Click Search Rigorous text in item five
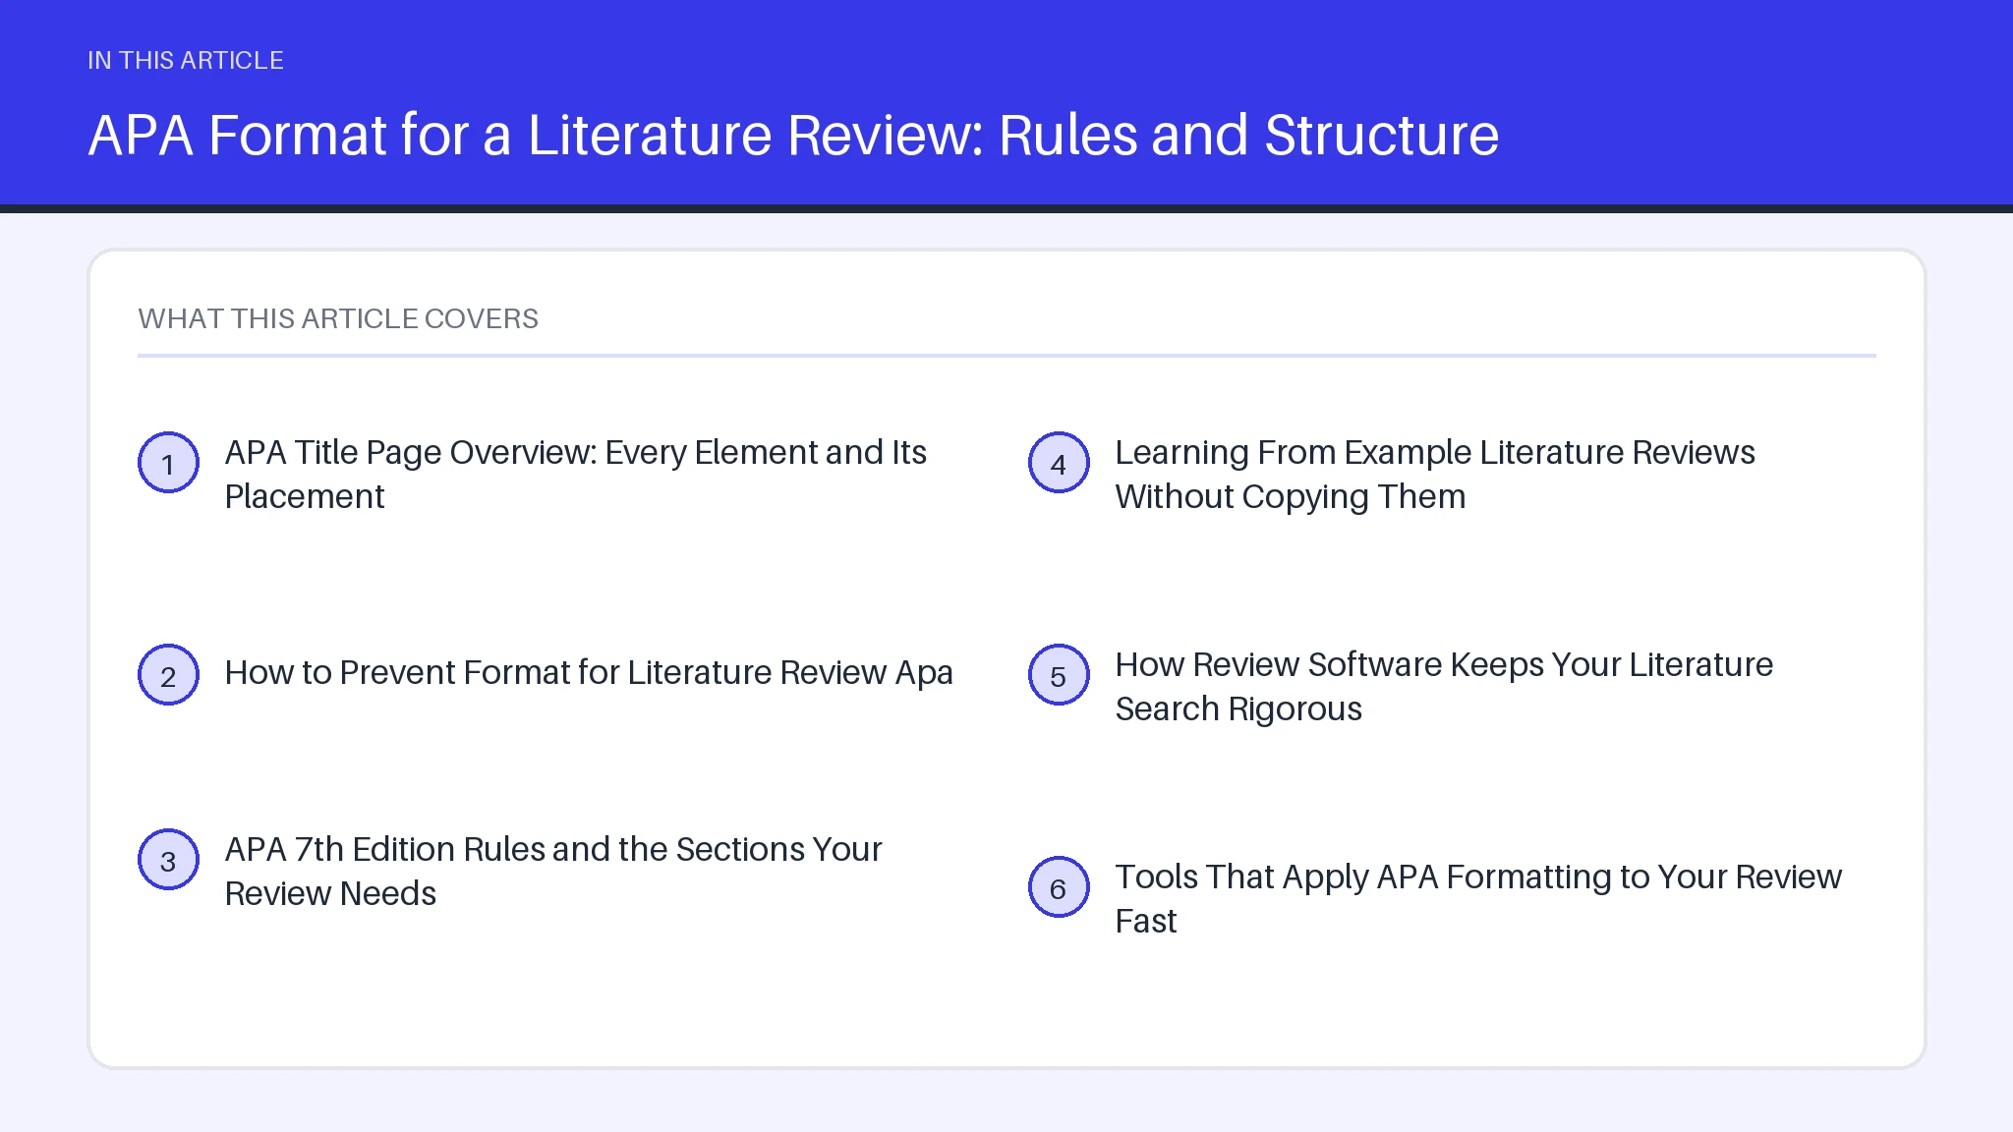2013x1132 pixels. [1238, 709]
